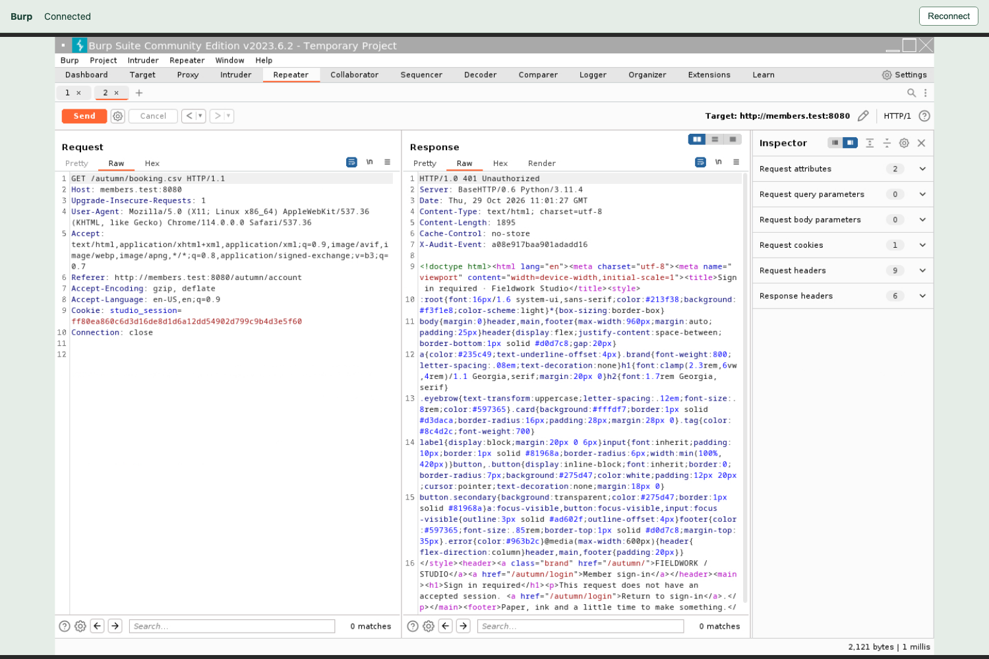The height and width of the screenshot is (659, 989).
Task: Toggle request non-printable characters \n
Action: 370,162
